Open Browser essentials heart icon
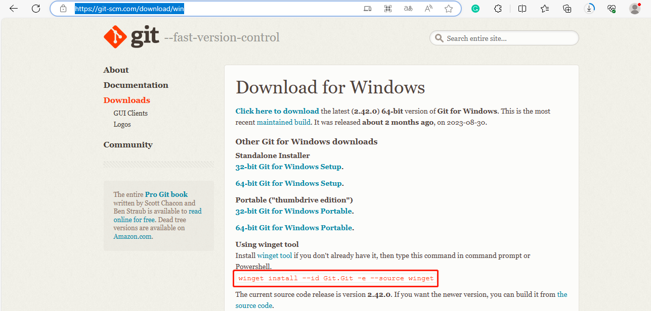Image resolution: width=651 pixels, height=311 pixels. pos(612,9)
